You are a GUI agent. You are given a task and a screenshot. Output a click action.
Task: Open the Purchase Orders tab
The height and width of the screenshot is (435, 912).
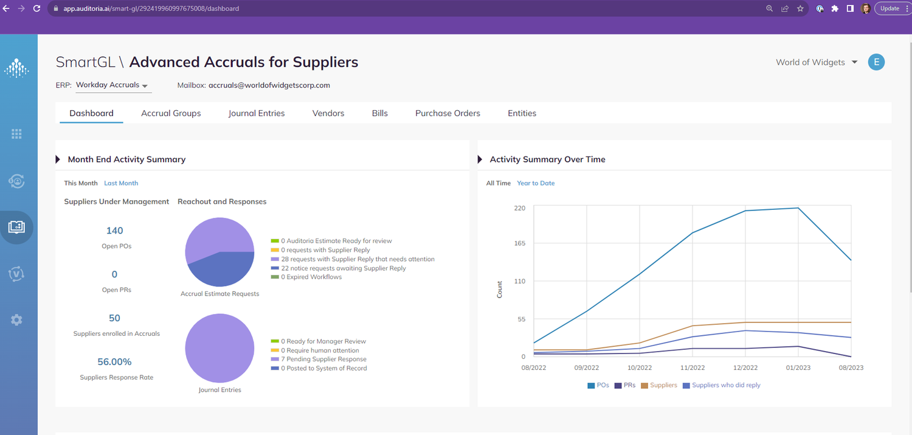click(x=447, y=113)
